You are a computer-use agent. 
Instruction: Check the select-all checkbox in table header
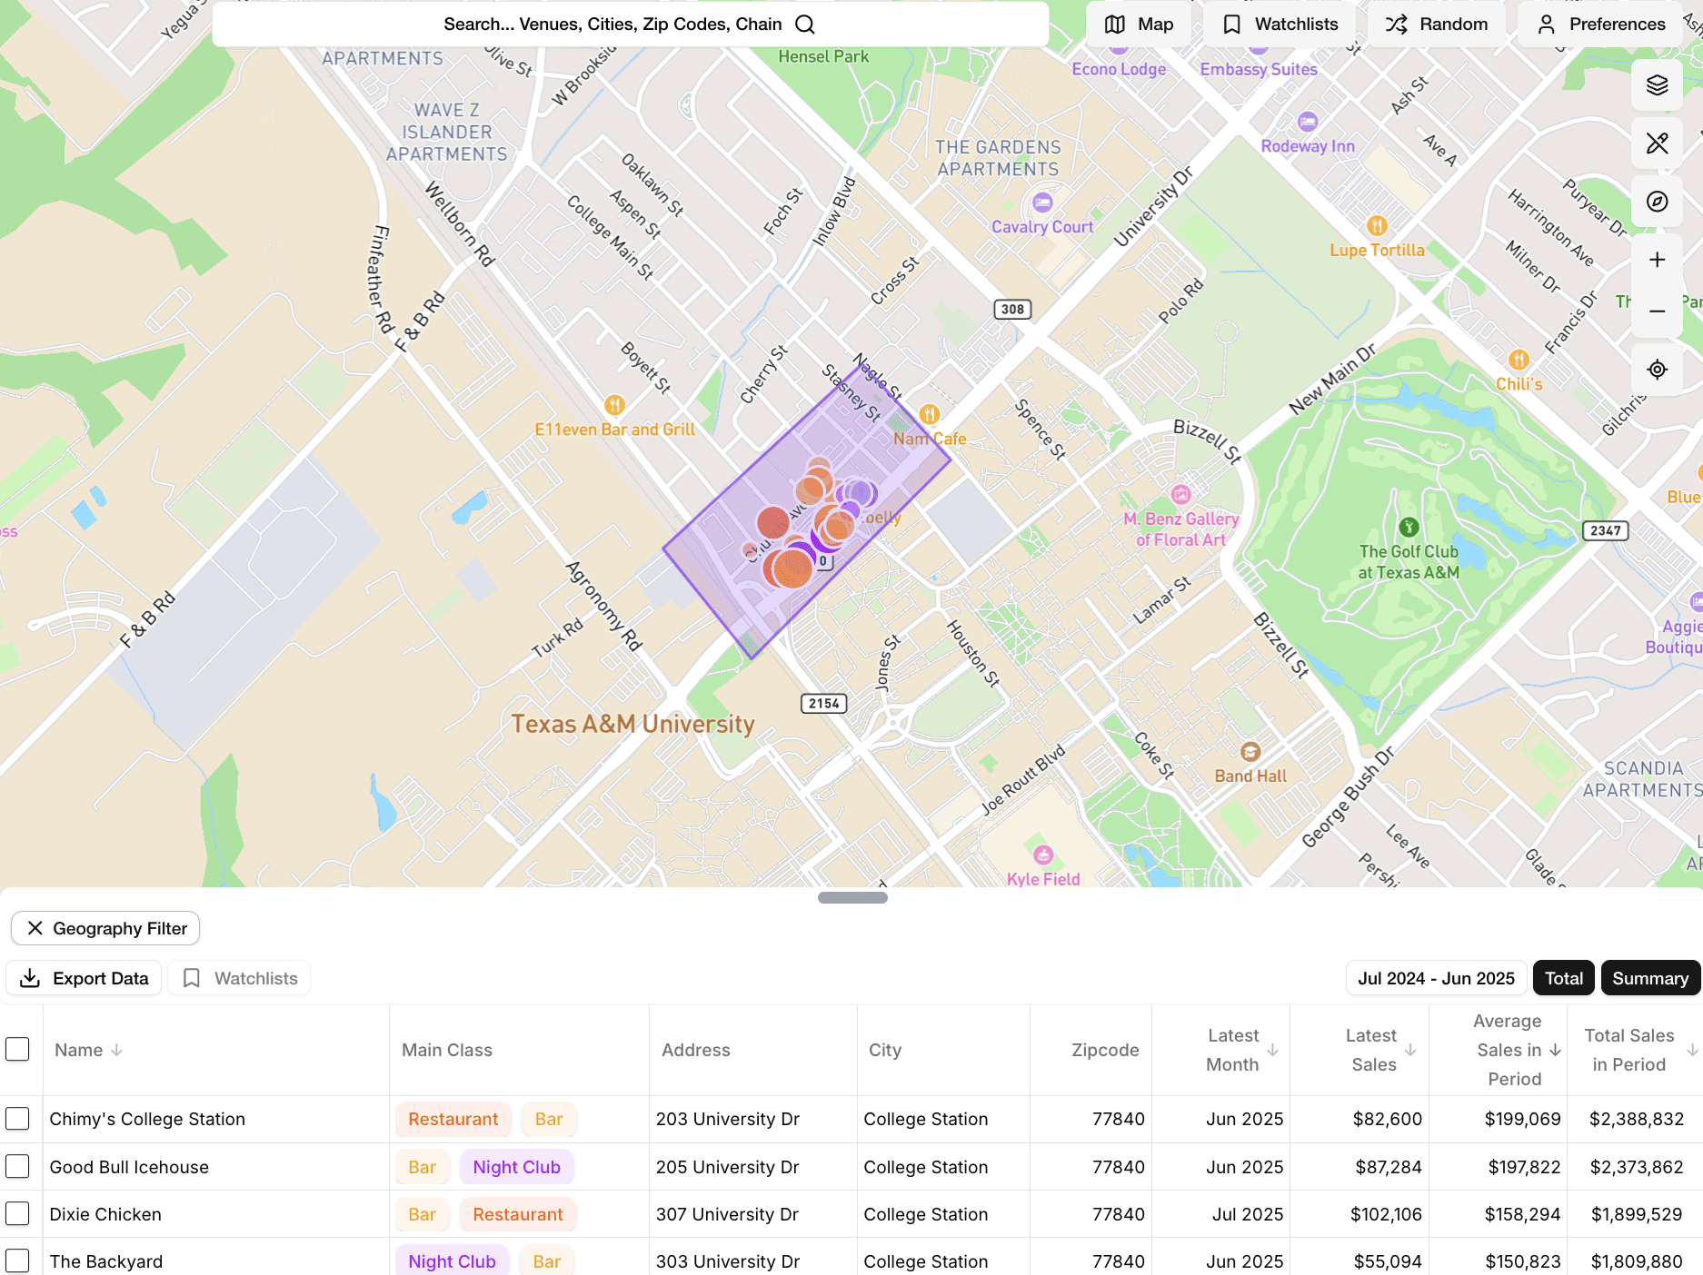18,1049
